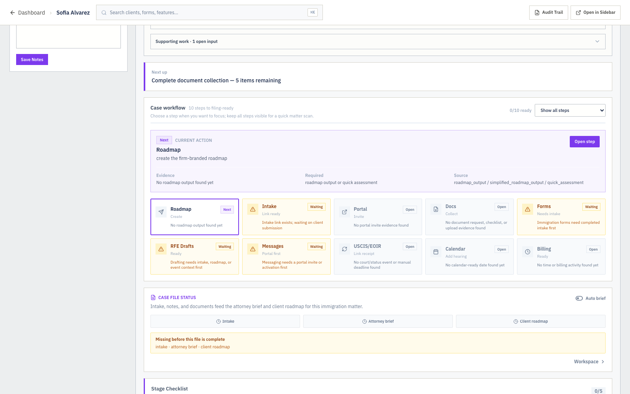
Task: Click the Audit Trail document icon
Action: [x=537, y=13]
